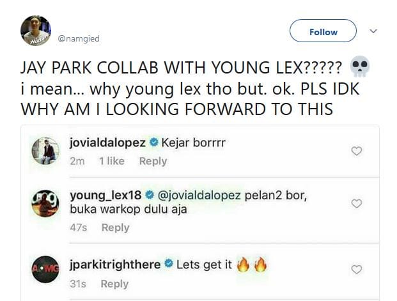Open the jparkitrighthere username
The image size is (397, 301).
[x=114, y=265]
